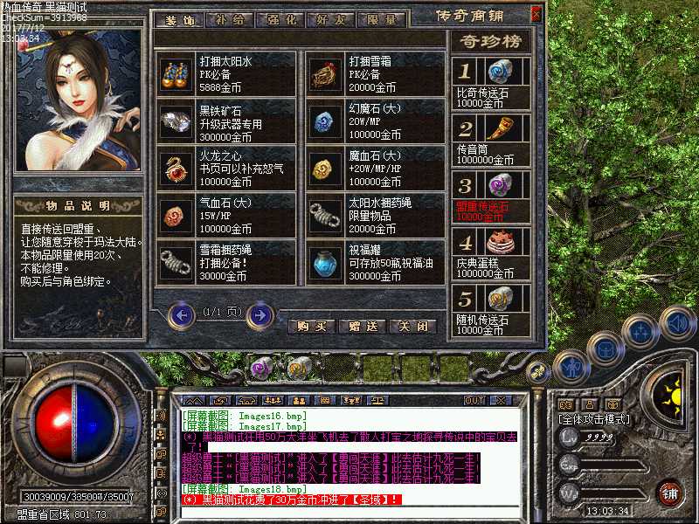The width and height of the screenshot is (699, 524).
Task: Go to next shop page arrow
Action: click(x=260, y=315)
